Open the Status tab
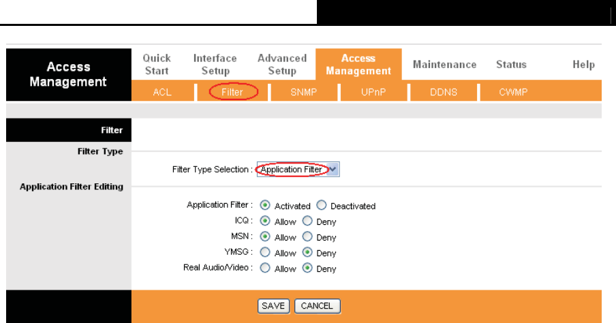Image resolution: width=616 pixels, height=323 pixels. click(511, 65)
